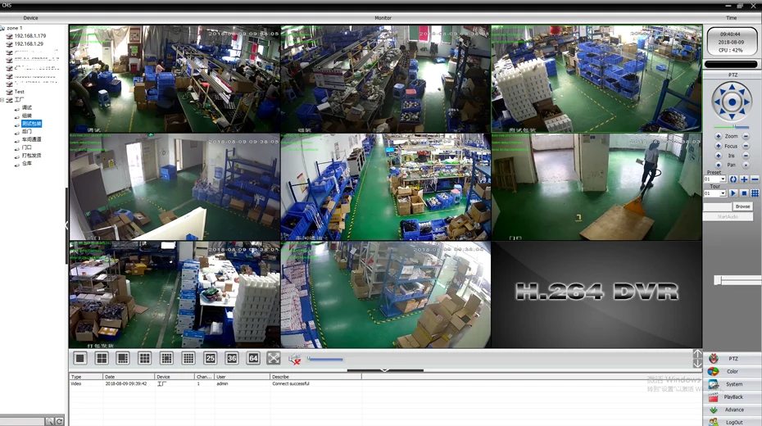The height and width of the screenshot is (426, 762).
Task: Move PTZ camera up with the top arrow
Action: click(732, 88)
